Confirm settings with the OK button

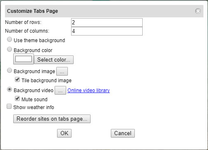pyautogui.click(x=65, y=133)
